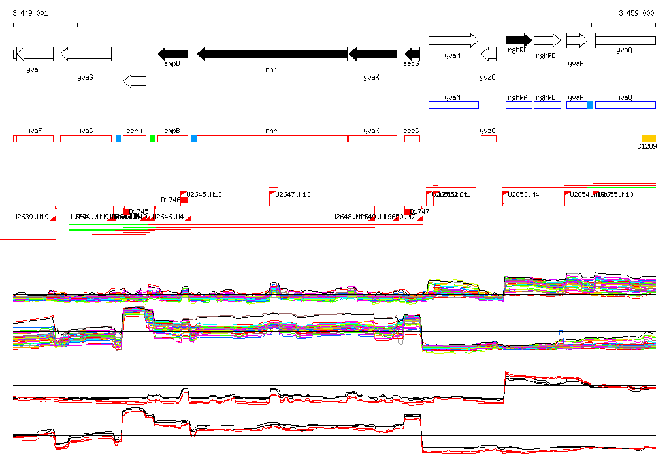Click the D1746 red marker
Image resolution: width=669 pixels, height=466 pixels.
pos(184,200)
